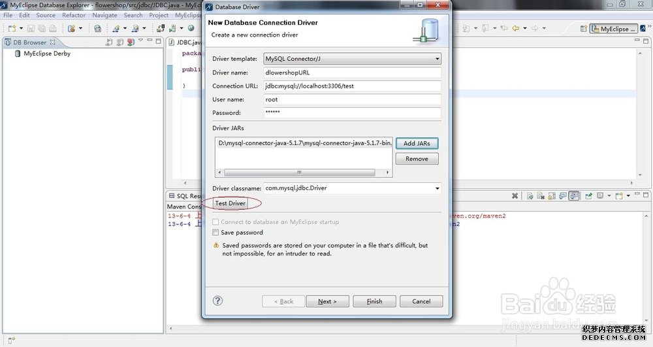Click the globe web browser toolbar icon
This screenshot has width=653, height=347.
[191, 29]
